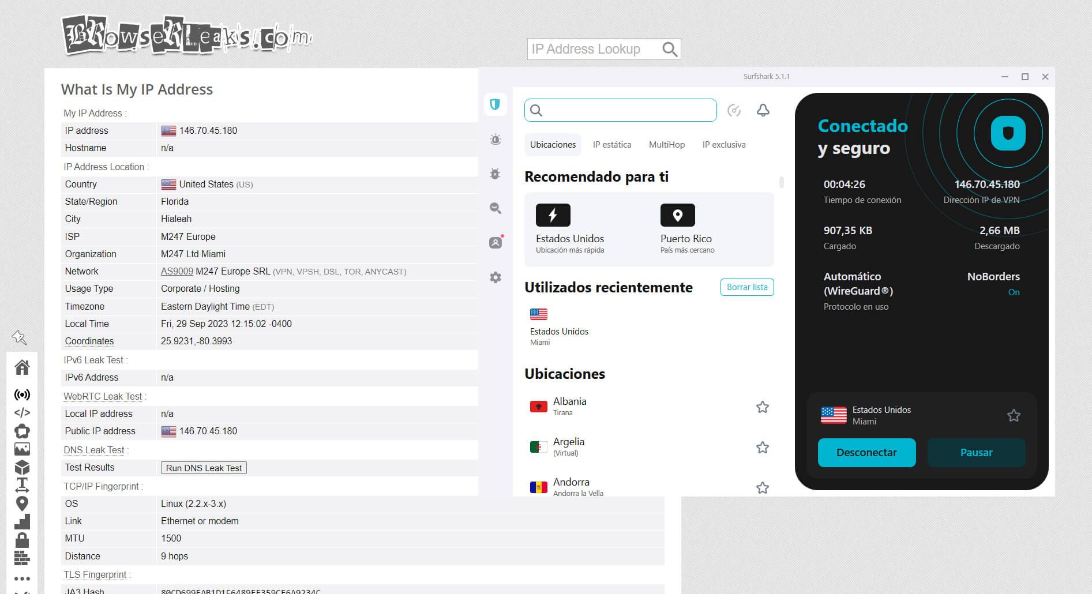This screenshot has width=1092, height=594.
Task: Click the Usage Type Corporate / Hosting value
Action: point(200,288)
